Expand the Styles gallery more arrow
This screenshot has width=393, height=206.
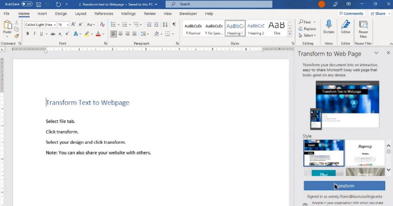(x=290, y=34)
